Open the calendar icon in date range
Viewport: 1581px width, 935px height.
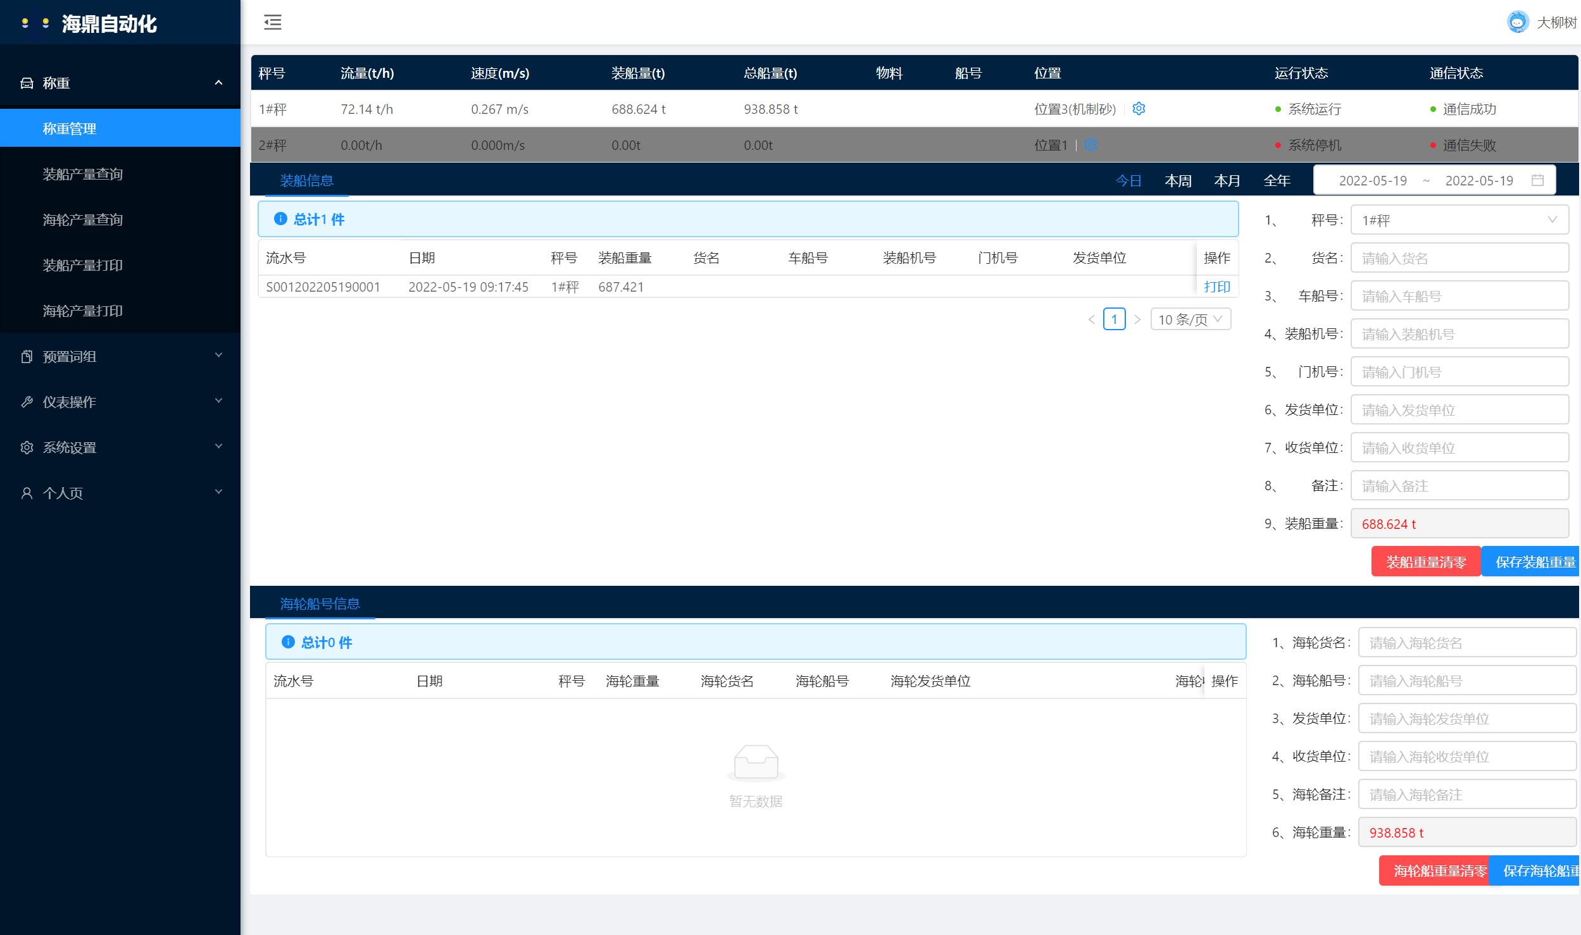pos(1537,180)
